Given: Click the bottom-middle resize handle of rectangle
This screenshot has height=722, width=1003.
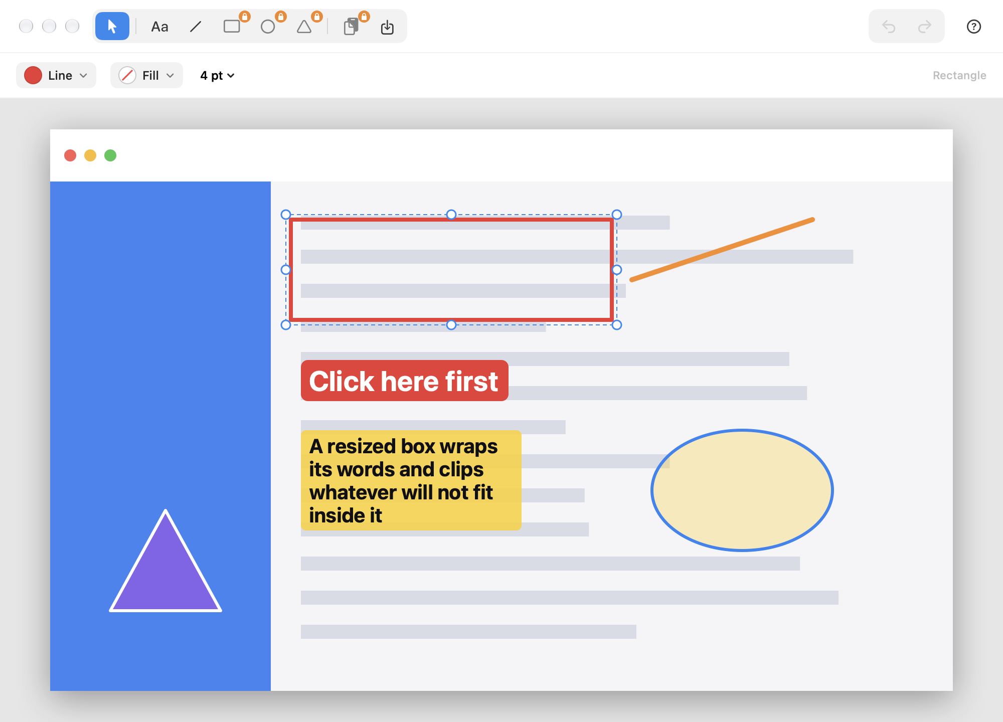Looking at the screenshot, I should [x=451, y=325].
